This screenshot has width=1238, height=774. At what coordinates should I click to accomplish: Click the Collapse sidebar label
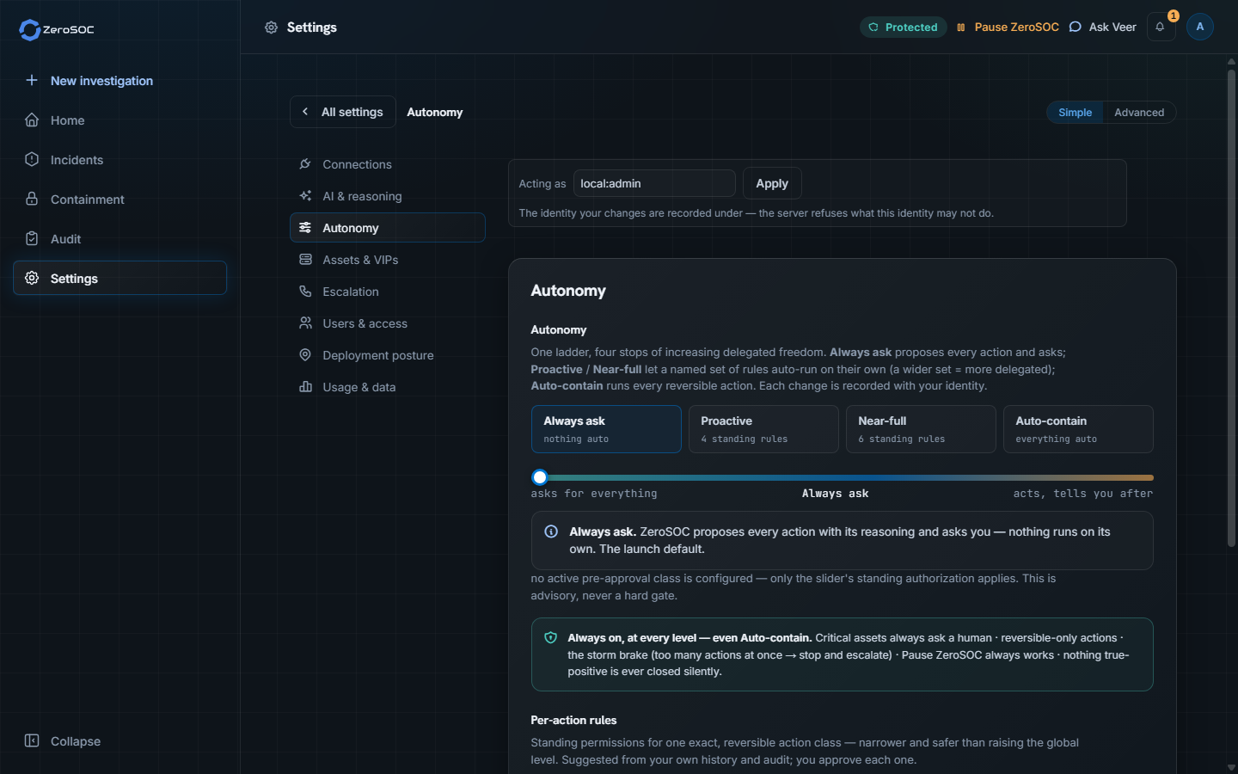click(76, 741)
